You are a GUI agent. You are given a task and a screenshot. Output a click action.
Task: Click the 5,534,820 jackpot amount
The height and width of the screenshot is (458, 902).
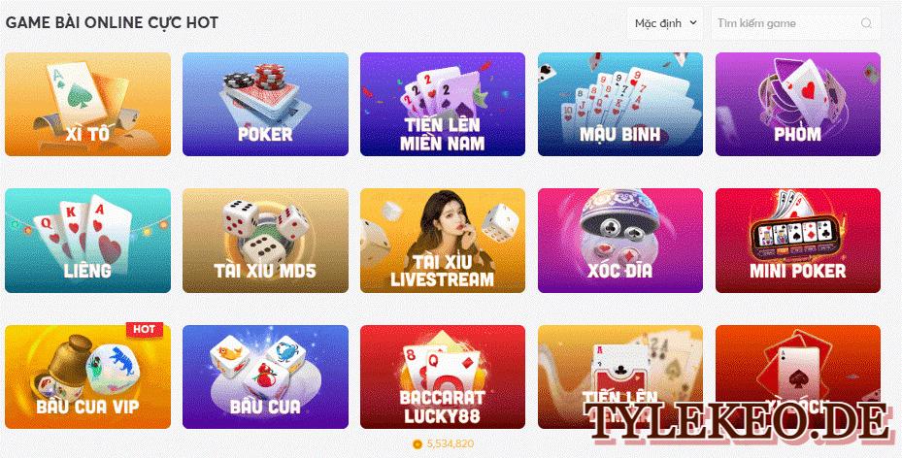[x=451, y=443]
